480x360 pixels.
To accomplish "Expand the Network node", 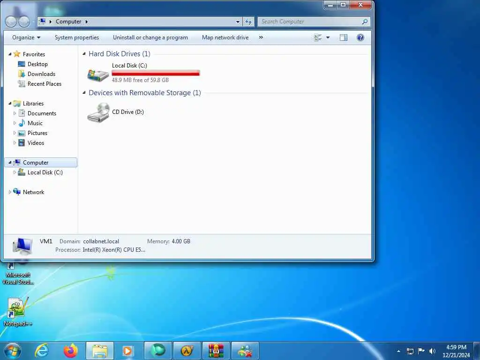I will 10,192.
